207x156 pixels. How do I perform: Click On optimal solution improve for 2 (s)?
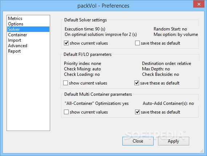click(x=101, y=34)
